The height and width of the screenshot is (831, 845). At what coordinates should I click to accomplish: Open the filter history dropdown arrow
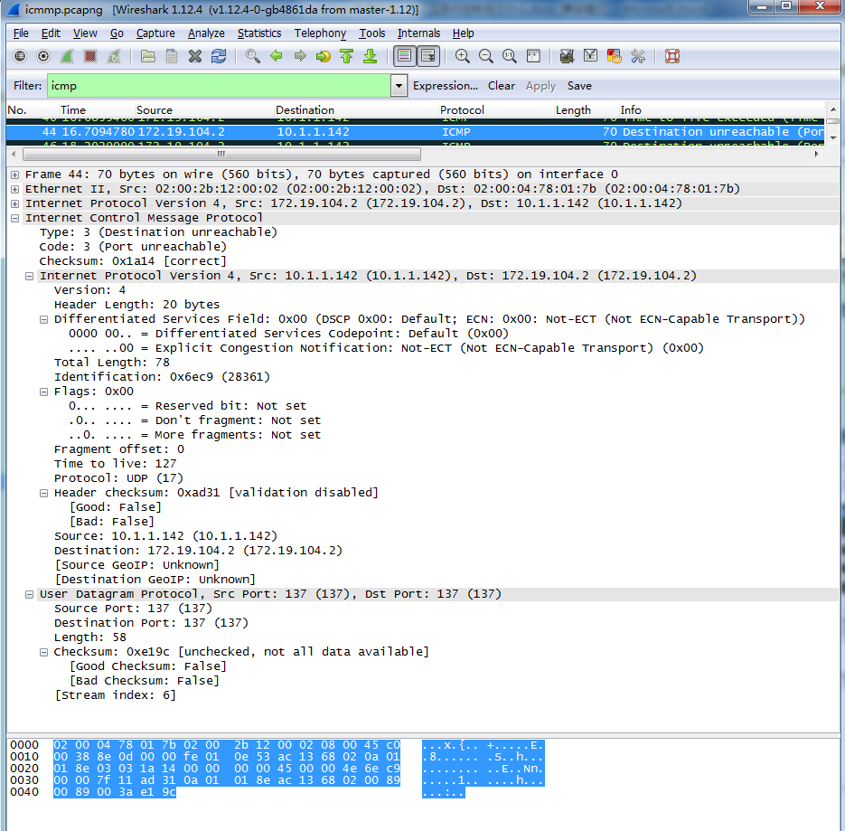coord(399,86)
